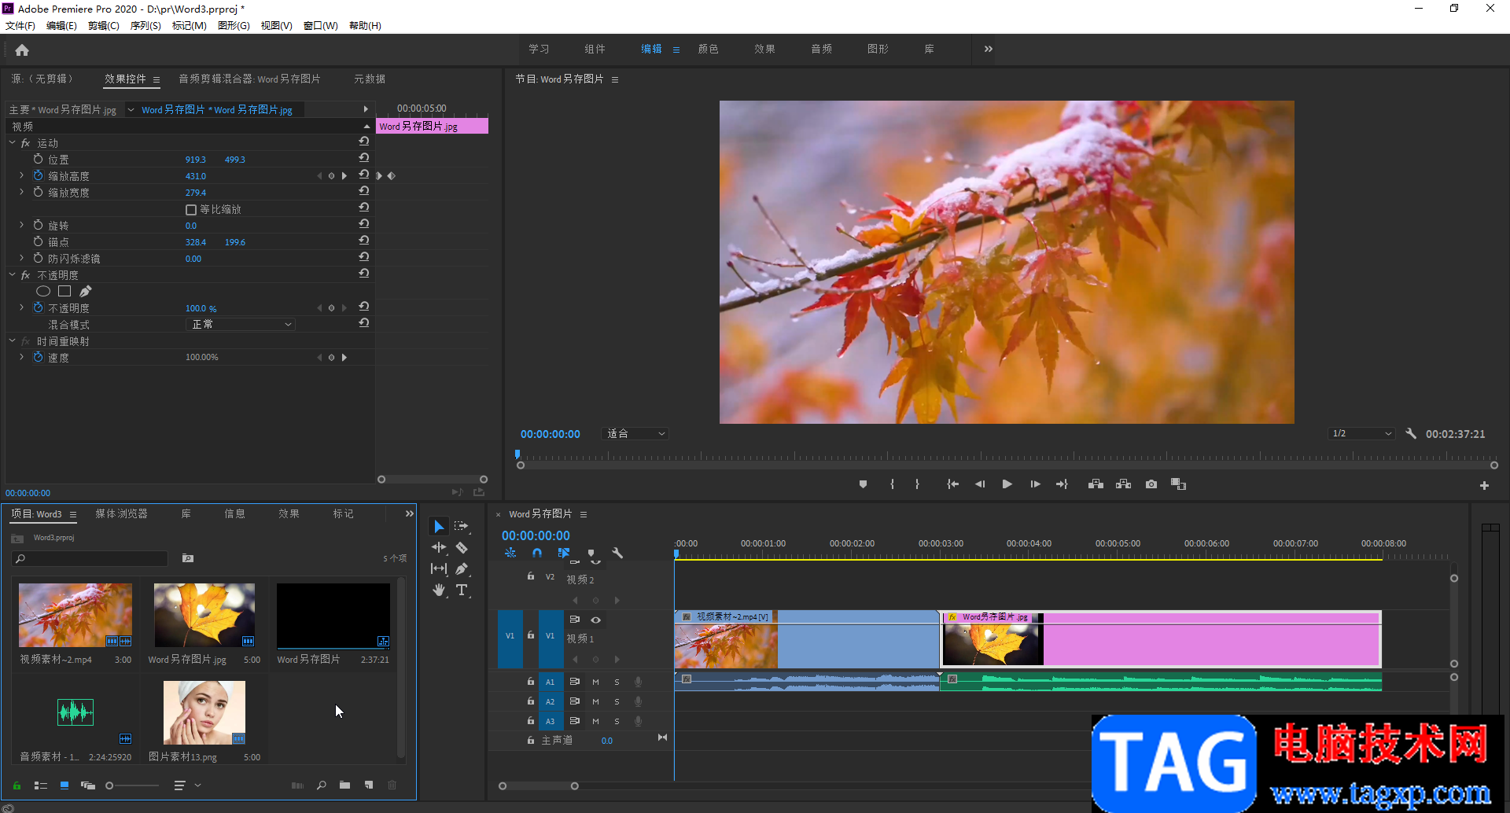This screenshot has width=1510, height=813.
Task: Click the Home icon
Action: (22, 50)
